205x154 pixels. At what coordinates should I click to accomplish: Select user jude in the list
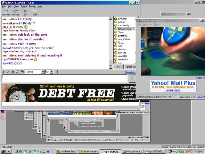119,46
